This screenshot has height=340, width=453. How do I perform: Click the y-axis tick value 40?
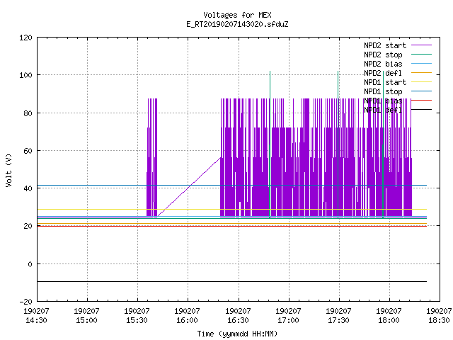click(x=28, y=188)
